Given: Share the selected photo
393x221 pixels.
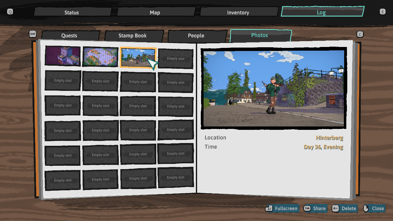Looking at the screenshot, I should tap(315, 208).
